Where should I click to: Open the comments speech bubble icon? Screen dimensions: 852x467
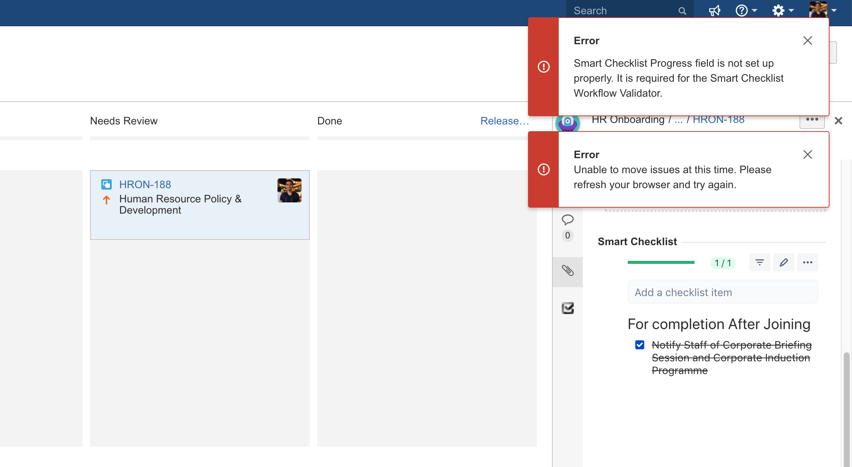[x=568, y=220]
